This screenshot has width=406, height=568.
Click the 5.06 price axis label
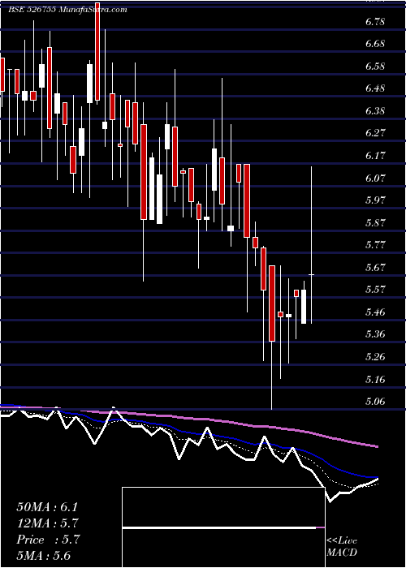(x=375, y=402)
